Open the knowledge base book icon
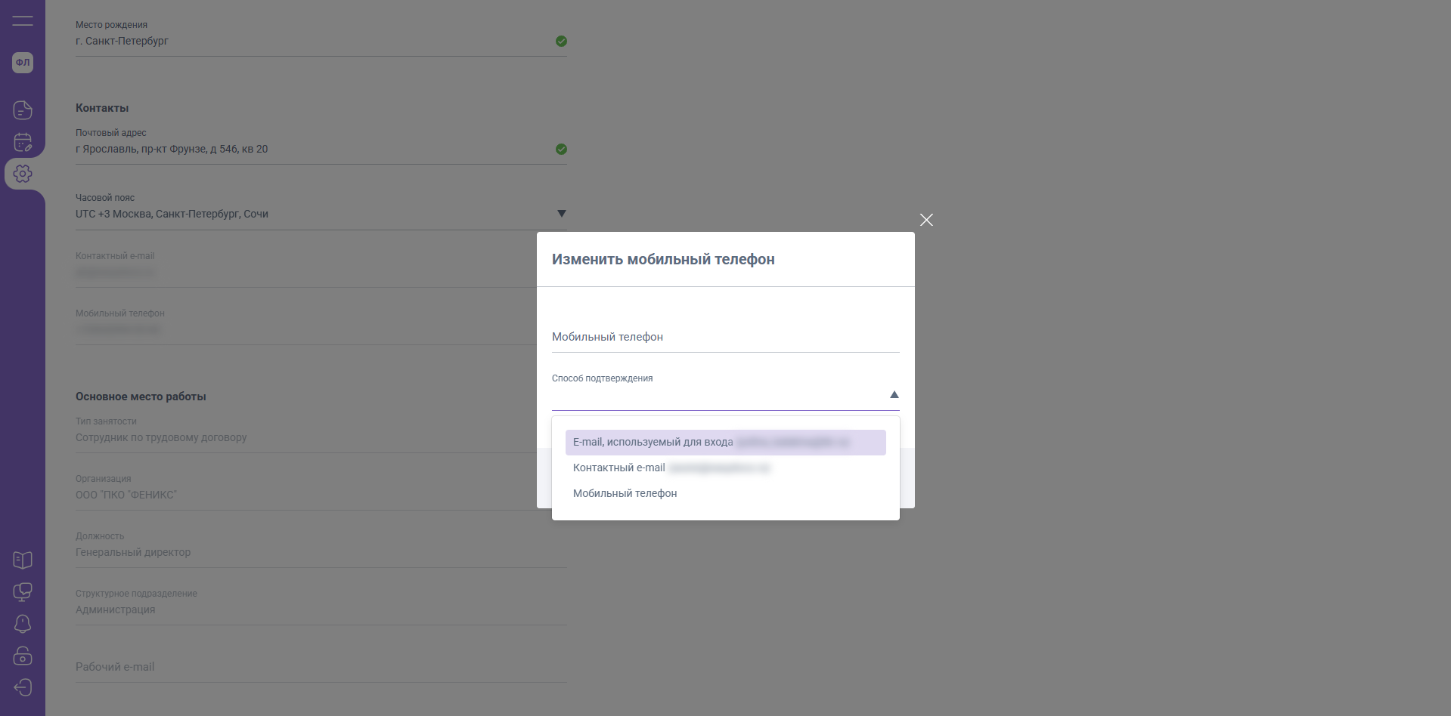1451x716 pixels. pyautogui.click(x=23, y=560)
